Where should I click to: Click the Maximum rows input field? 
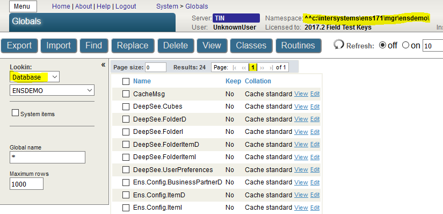pos(26,184)
